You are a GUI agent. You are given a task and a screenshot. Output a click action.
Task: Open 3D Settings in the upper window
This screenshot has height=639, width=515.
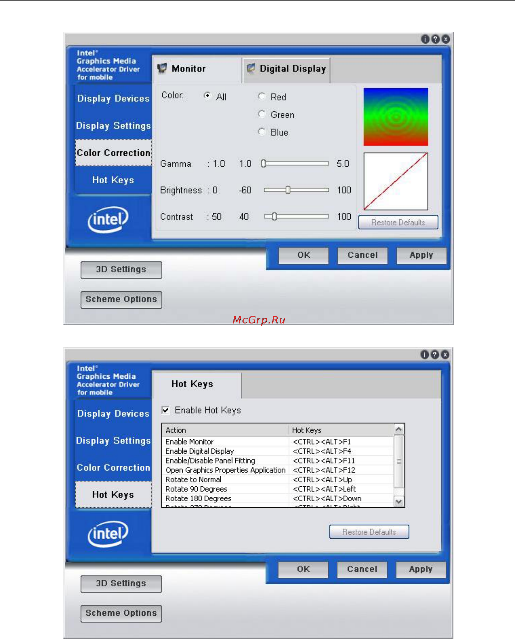[x=121, y=270]
